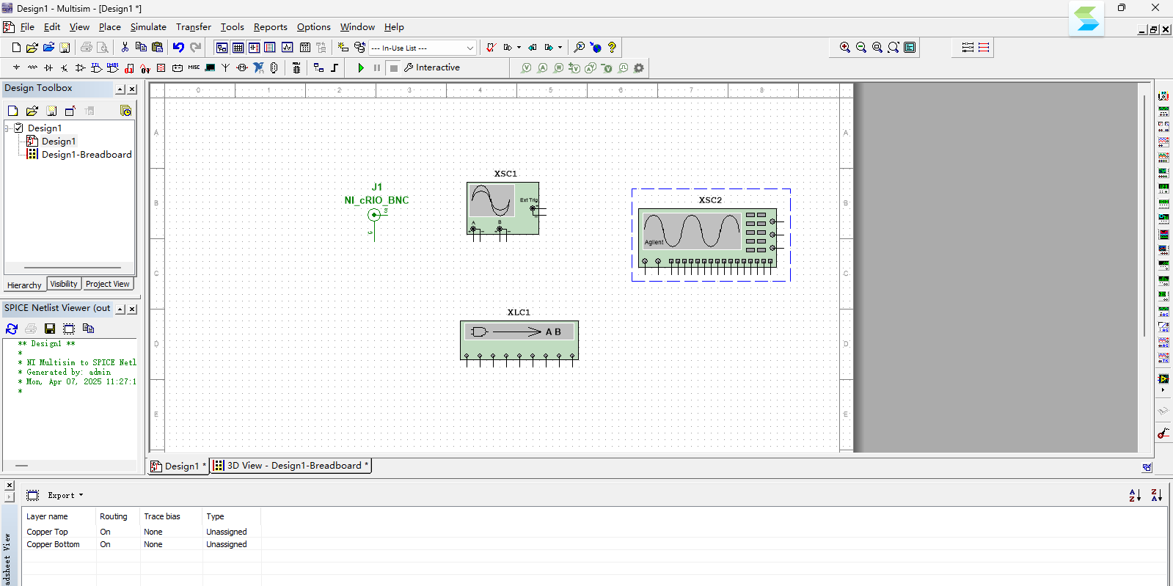Run the simulation with the green play button
Viewport: 1173px width, 586px height.
(x=360, y=68)
